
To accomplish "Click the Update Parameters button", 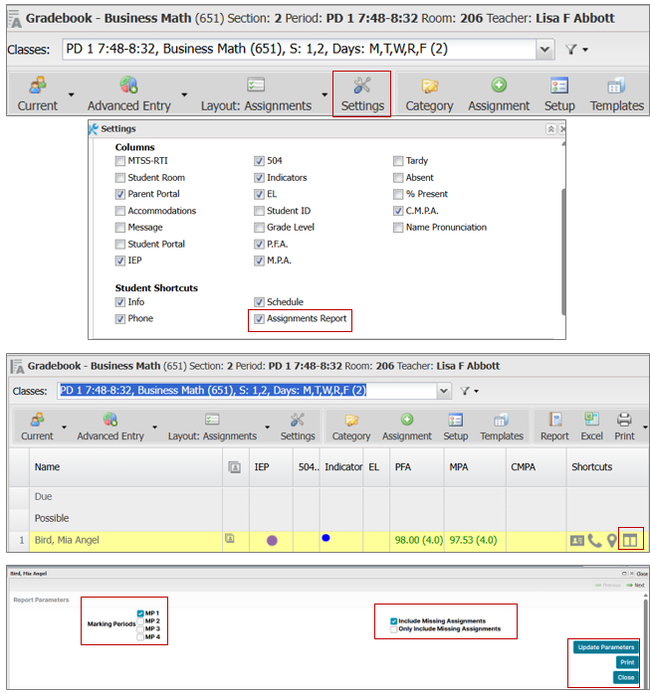I will [604, 647].
